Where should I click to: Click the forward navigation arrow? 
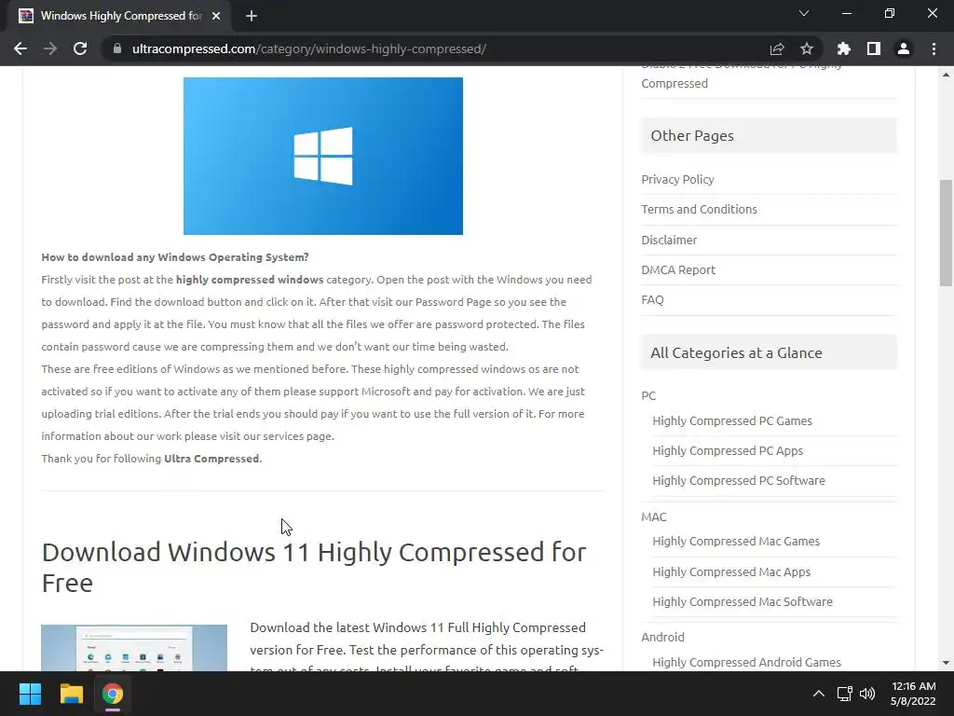50,48
